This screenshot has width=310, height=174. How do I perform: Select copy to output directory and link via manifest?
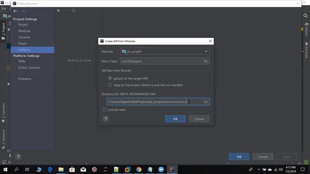[x=110, y=85]
